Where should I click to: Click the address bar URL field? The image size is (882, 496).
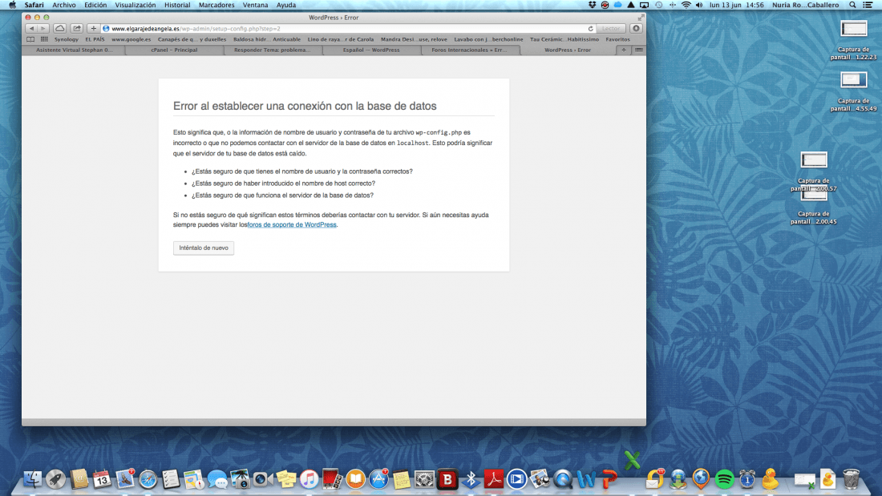[x=348, y=29]
